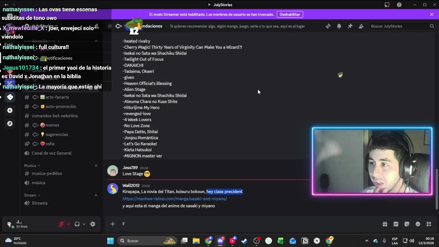Viewport: 439px width, 247px height.
Task: Open Wall2012 user avatar
Action: tap(113, 188)
